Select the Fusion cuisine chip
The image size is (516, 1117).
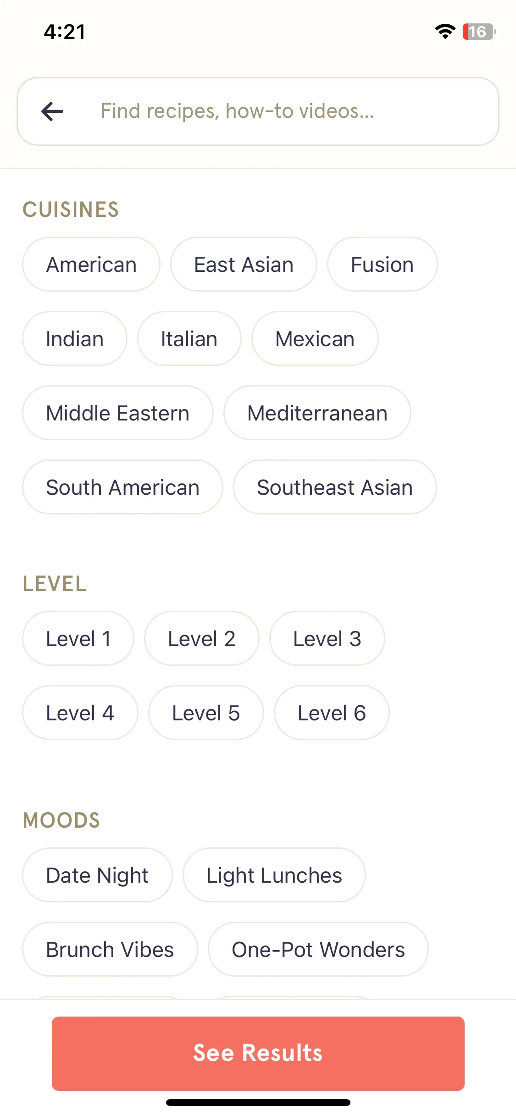[382, 265]
